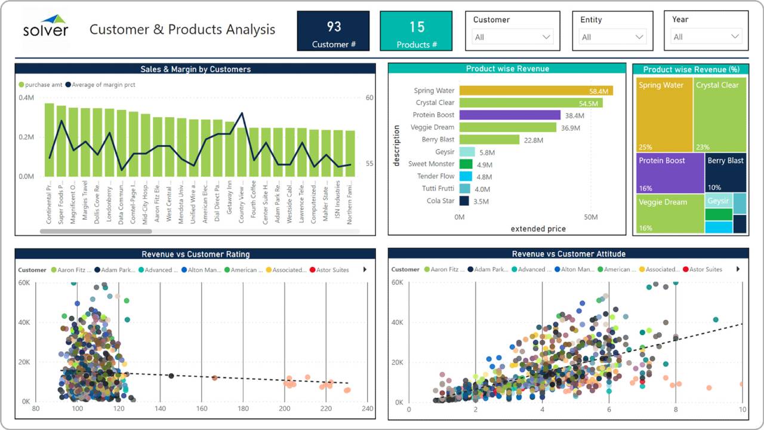
Task: Click the teal Products # KPI tile
Action: pyautogui.click(x=416, y=30)
